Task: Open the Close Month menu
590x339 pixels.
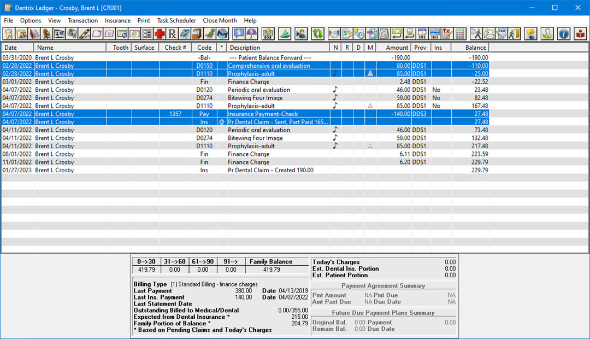Action: [x=220, y=21]
